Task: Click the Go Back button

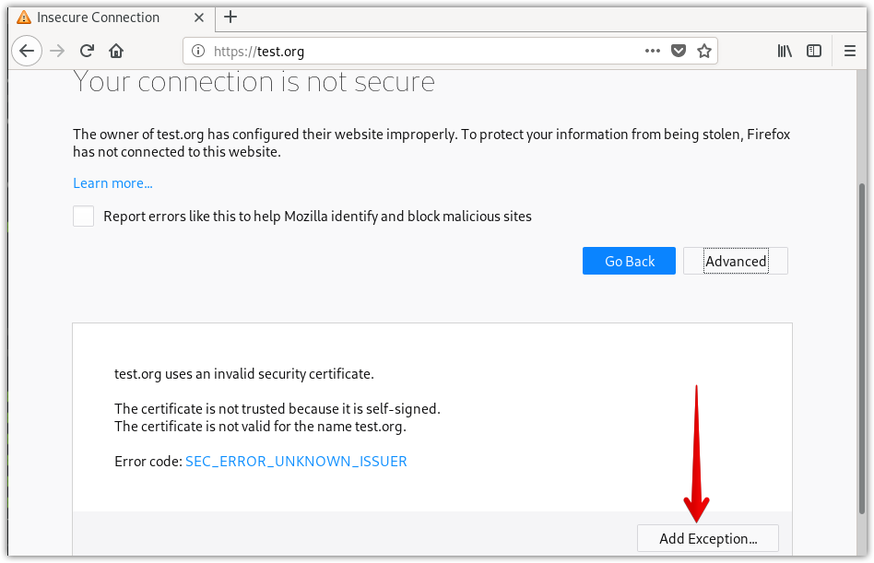Action: click(x=629, y=261)
